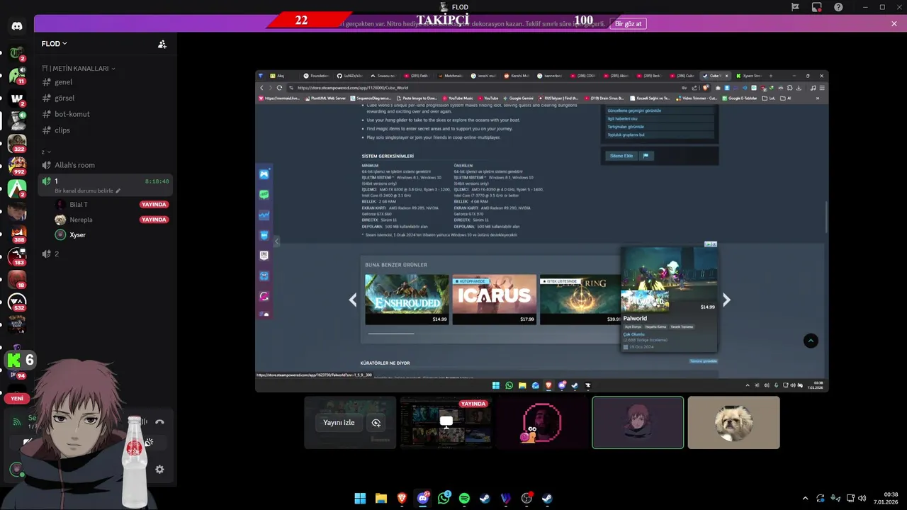
Task: Open the görsel text channel
Action: click(x=106, y=98)
